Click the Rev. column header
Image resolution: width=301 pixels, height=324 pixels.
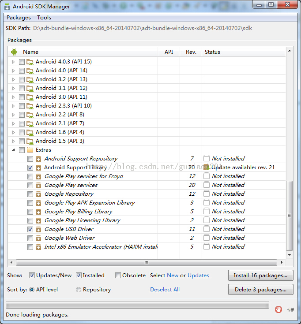click(x=191, y=52)
